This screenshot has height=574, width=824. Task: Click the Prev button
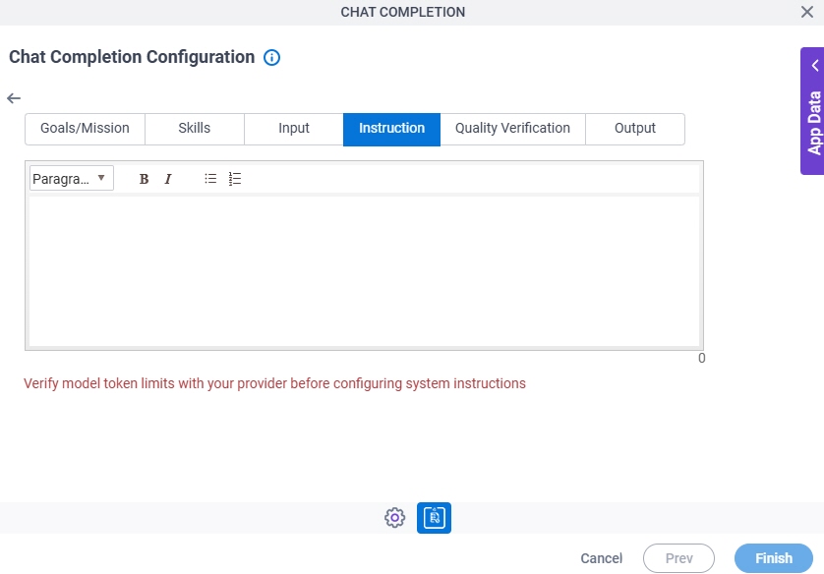pyautogui.click(x=678, y=558)
